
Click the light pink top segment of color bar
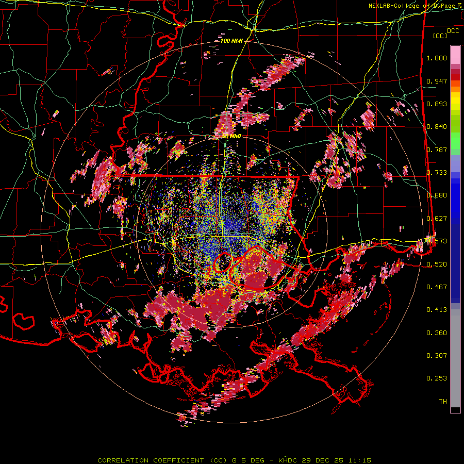pos(455,55)
